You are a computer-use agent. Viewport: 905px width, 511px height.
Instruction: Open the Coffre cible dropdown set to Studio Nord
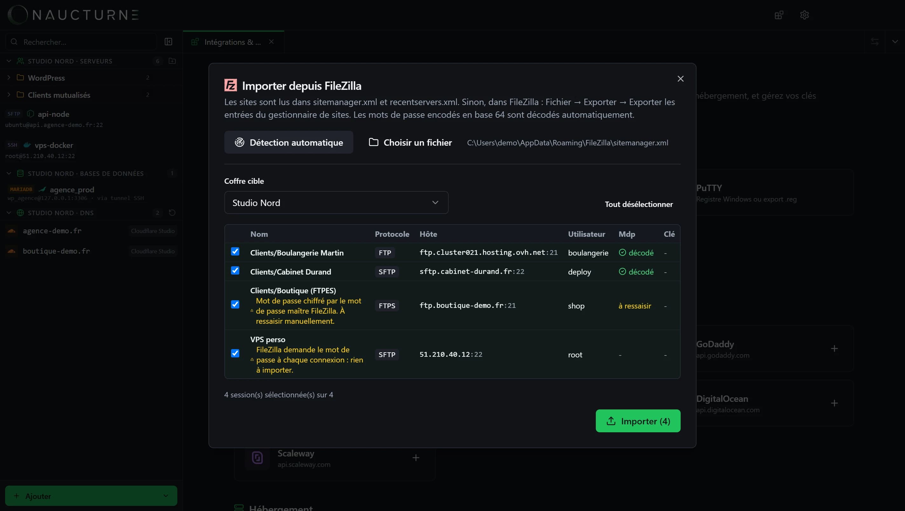click(336, 203)
